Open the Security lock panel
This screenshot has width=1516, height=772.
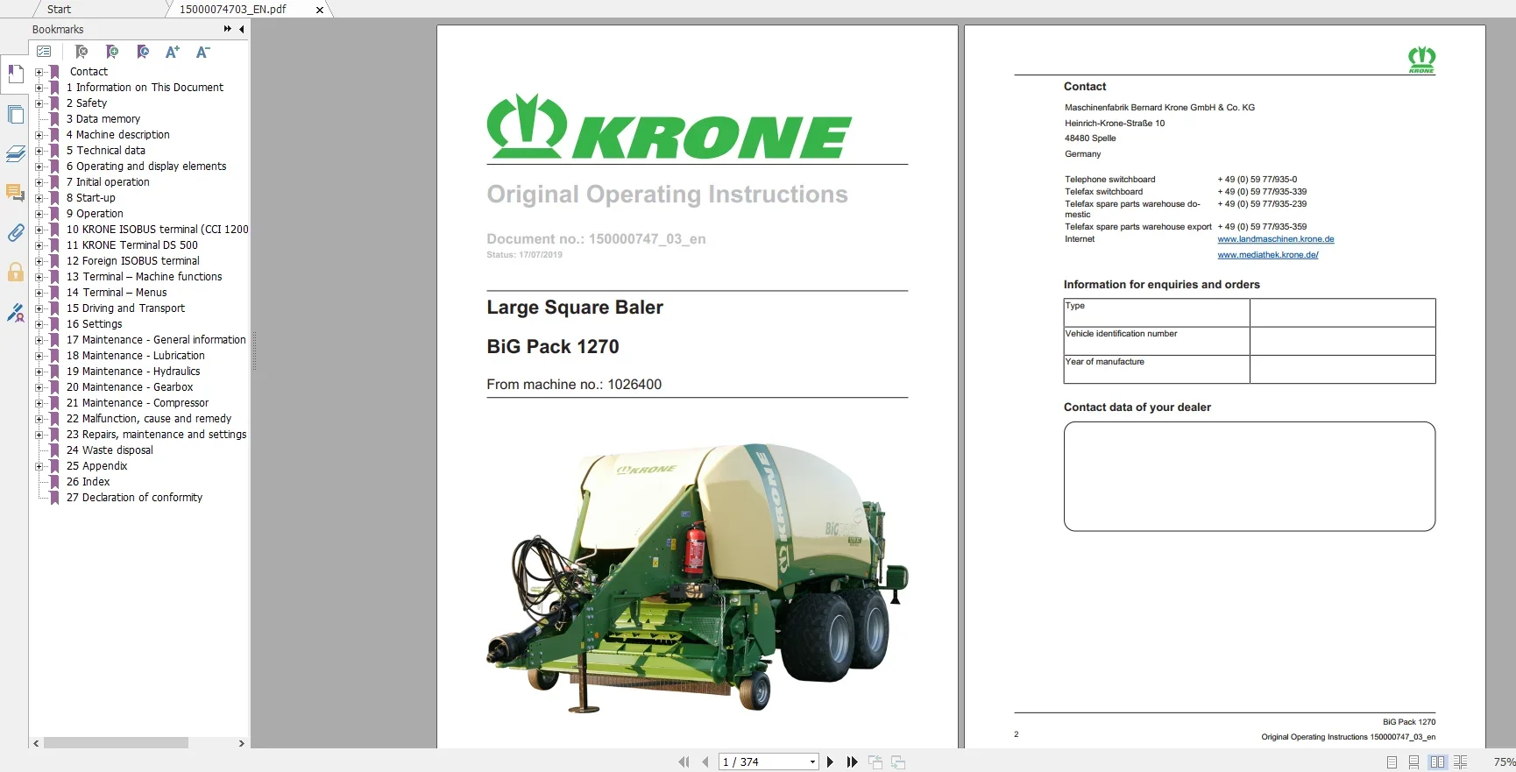pos(15,272)
